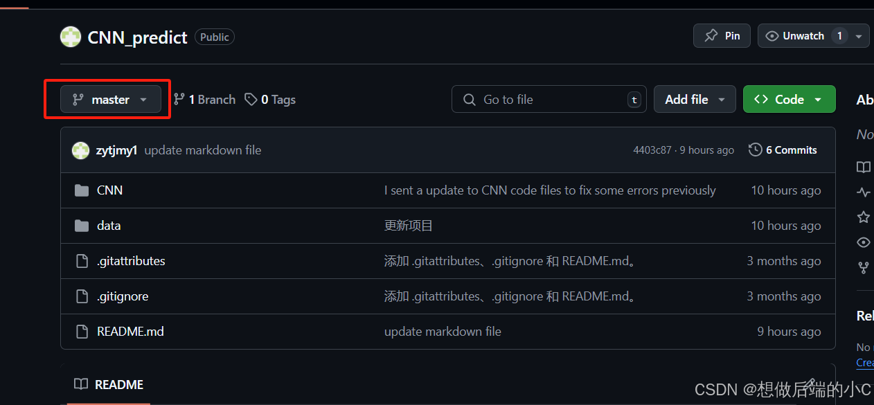Click the tag icon beside 0 Tags
This screenshot has height=405, width=874.
[x=251, y=100]
